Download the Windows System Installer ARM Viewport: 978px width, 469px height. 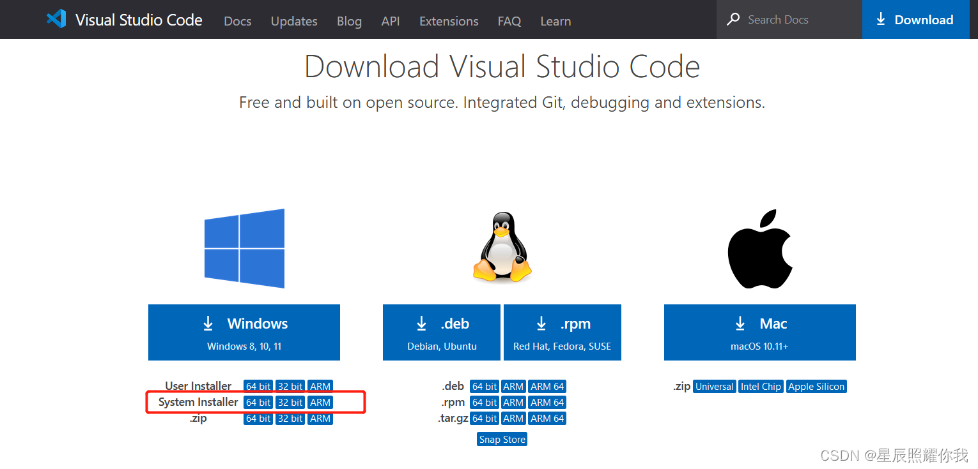tap(320, 402)
